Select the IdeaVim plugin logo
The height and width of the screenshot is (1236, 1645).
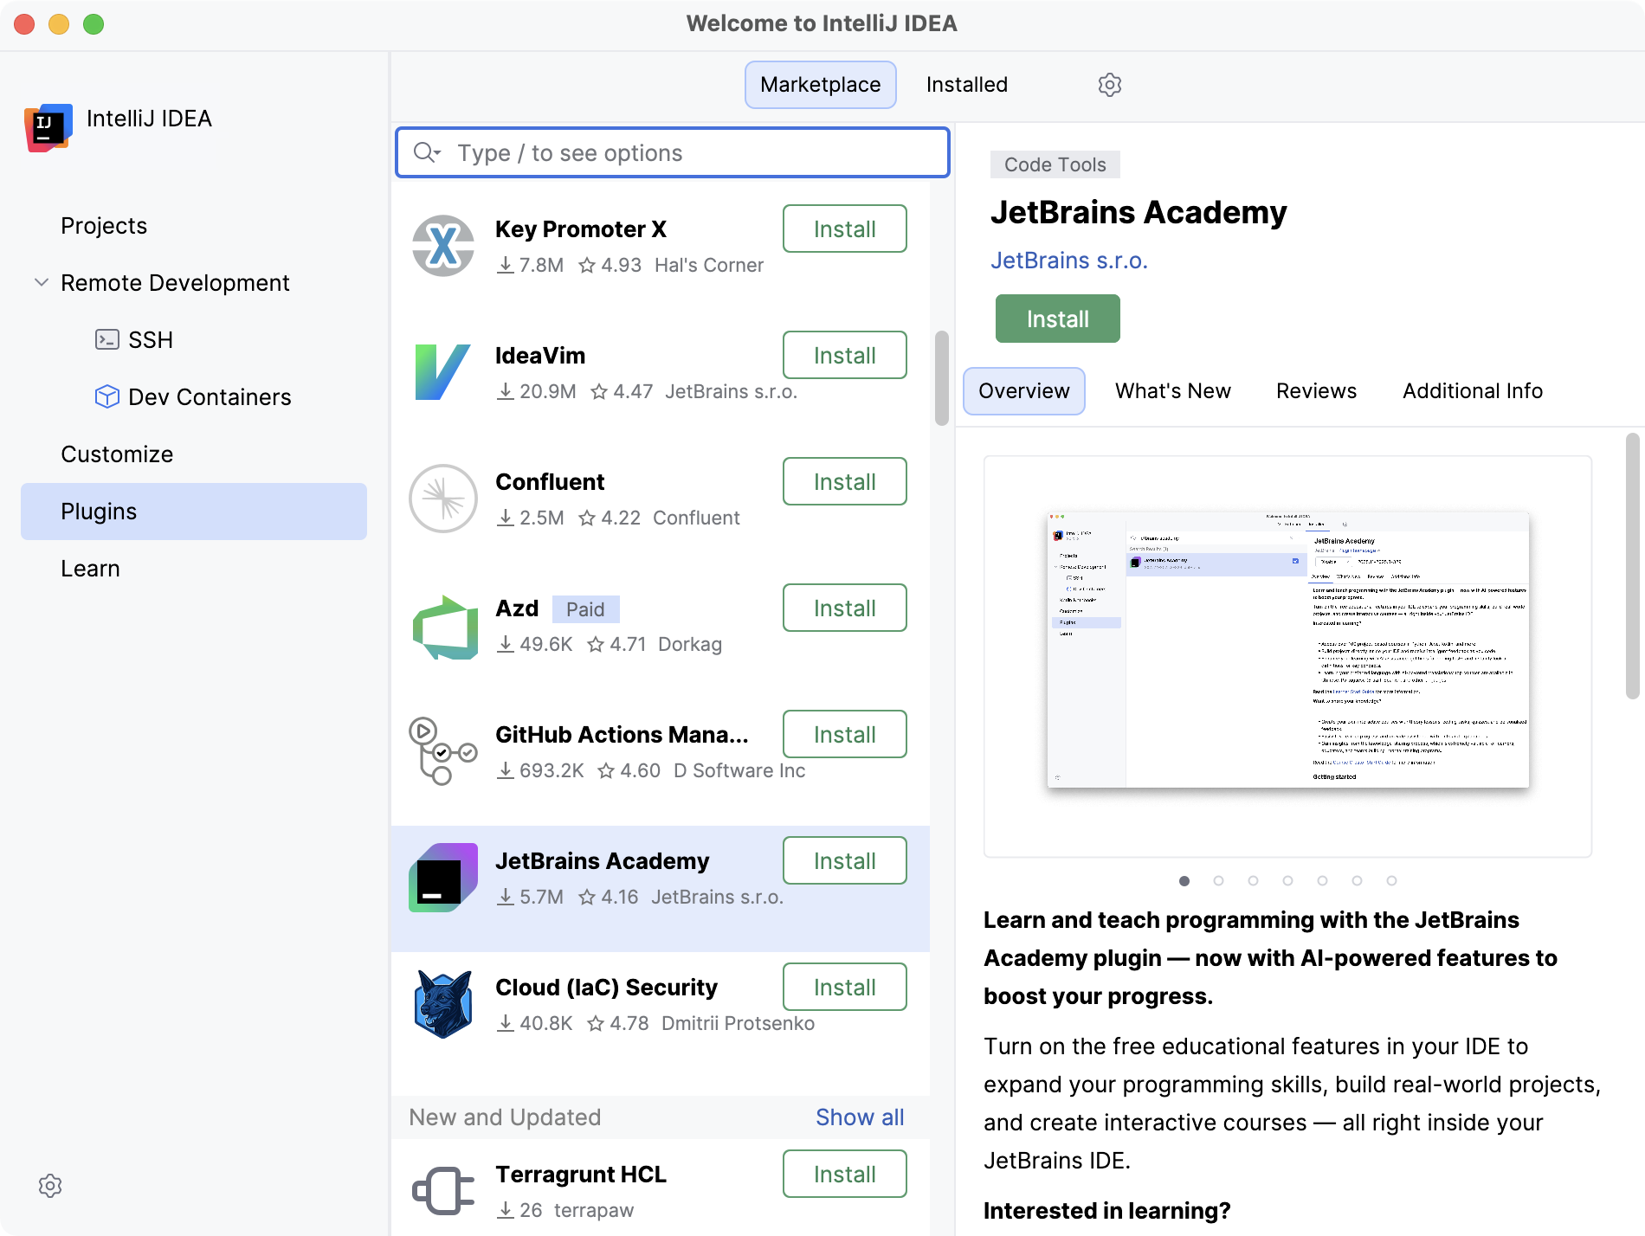[x=443, y=372]
